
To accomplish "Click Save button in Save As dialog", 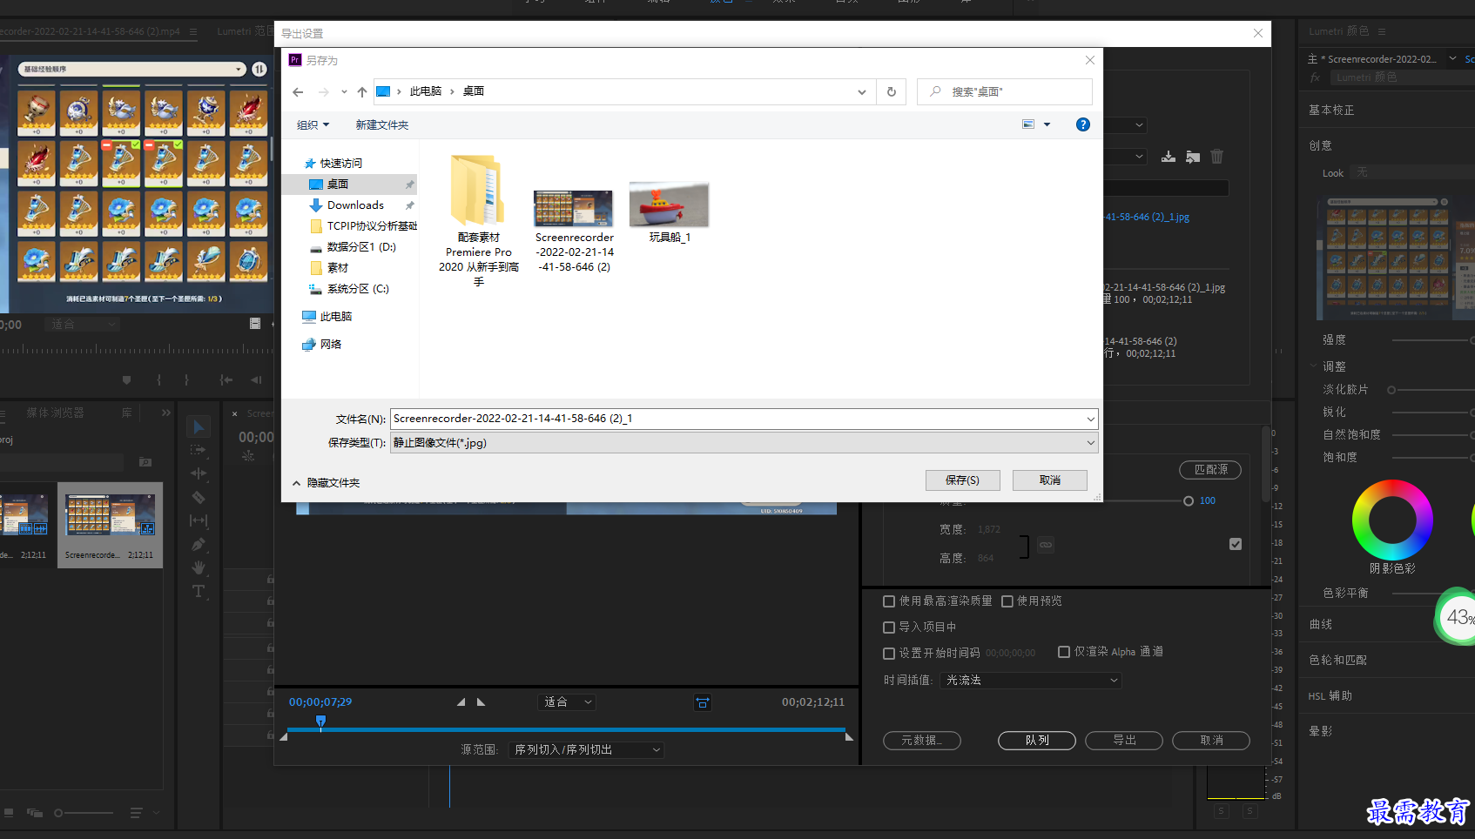I will point(963,480).
